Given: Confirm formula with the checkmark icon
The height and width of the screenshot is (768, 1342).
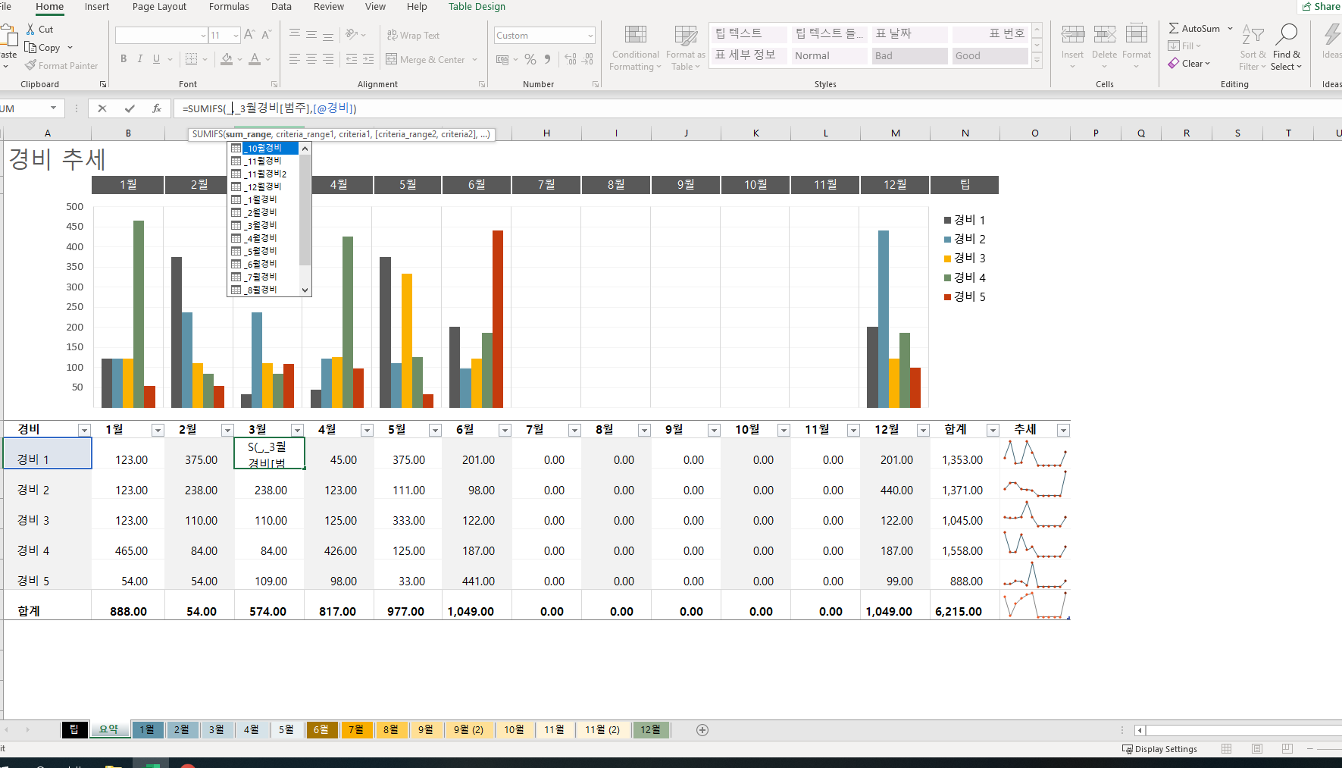Looking at the screenshot, I should point(130,108).
